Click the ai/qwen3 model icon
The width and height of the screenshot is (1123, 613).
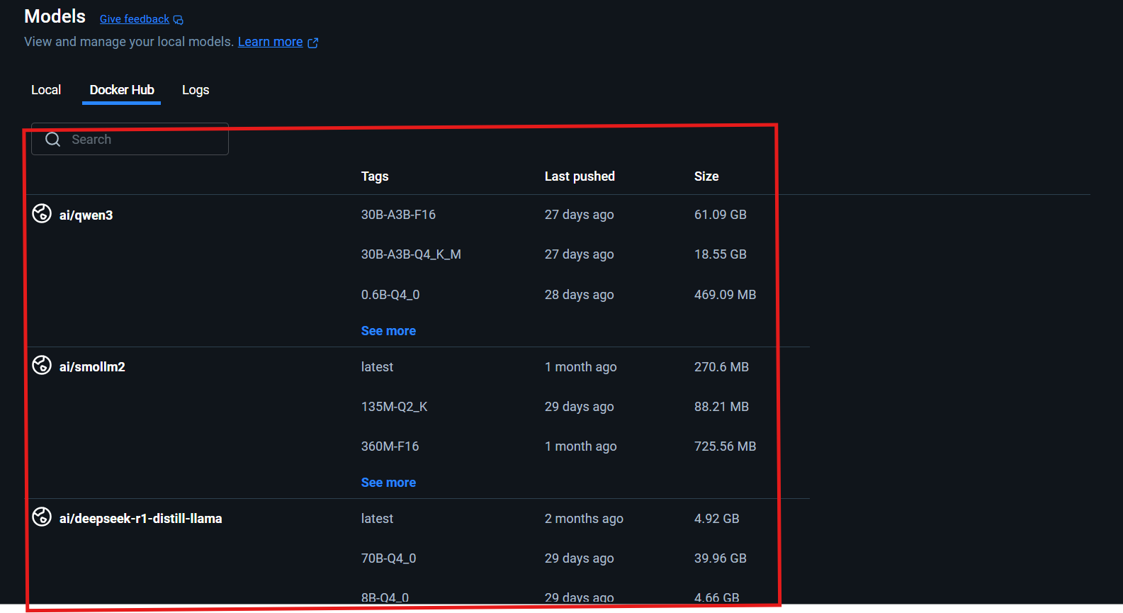tap(42, 213)
